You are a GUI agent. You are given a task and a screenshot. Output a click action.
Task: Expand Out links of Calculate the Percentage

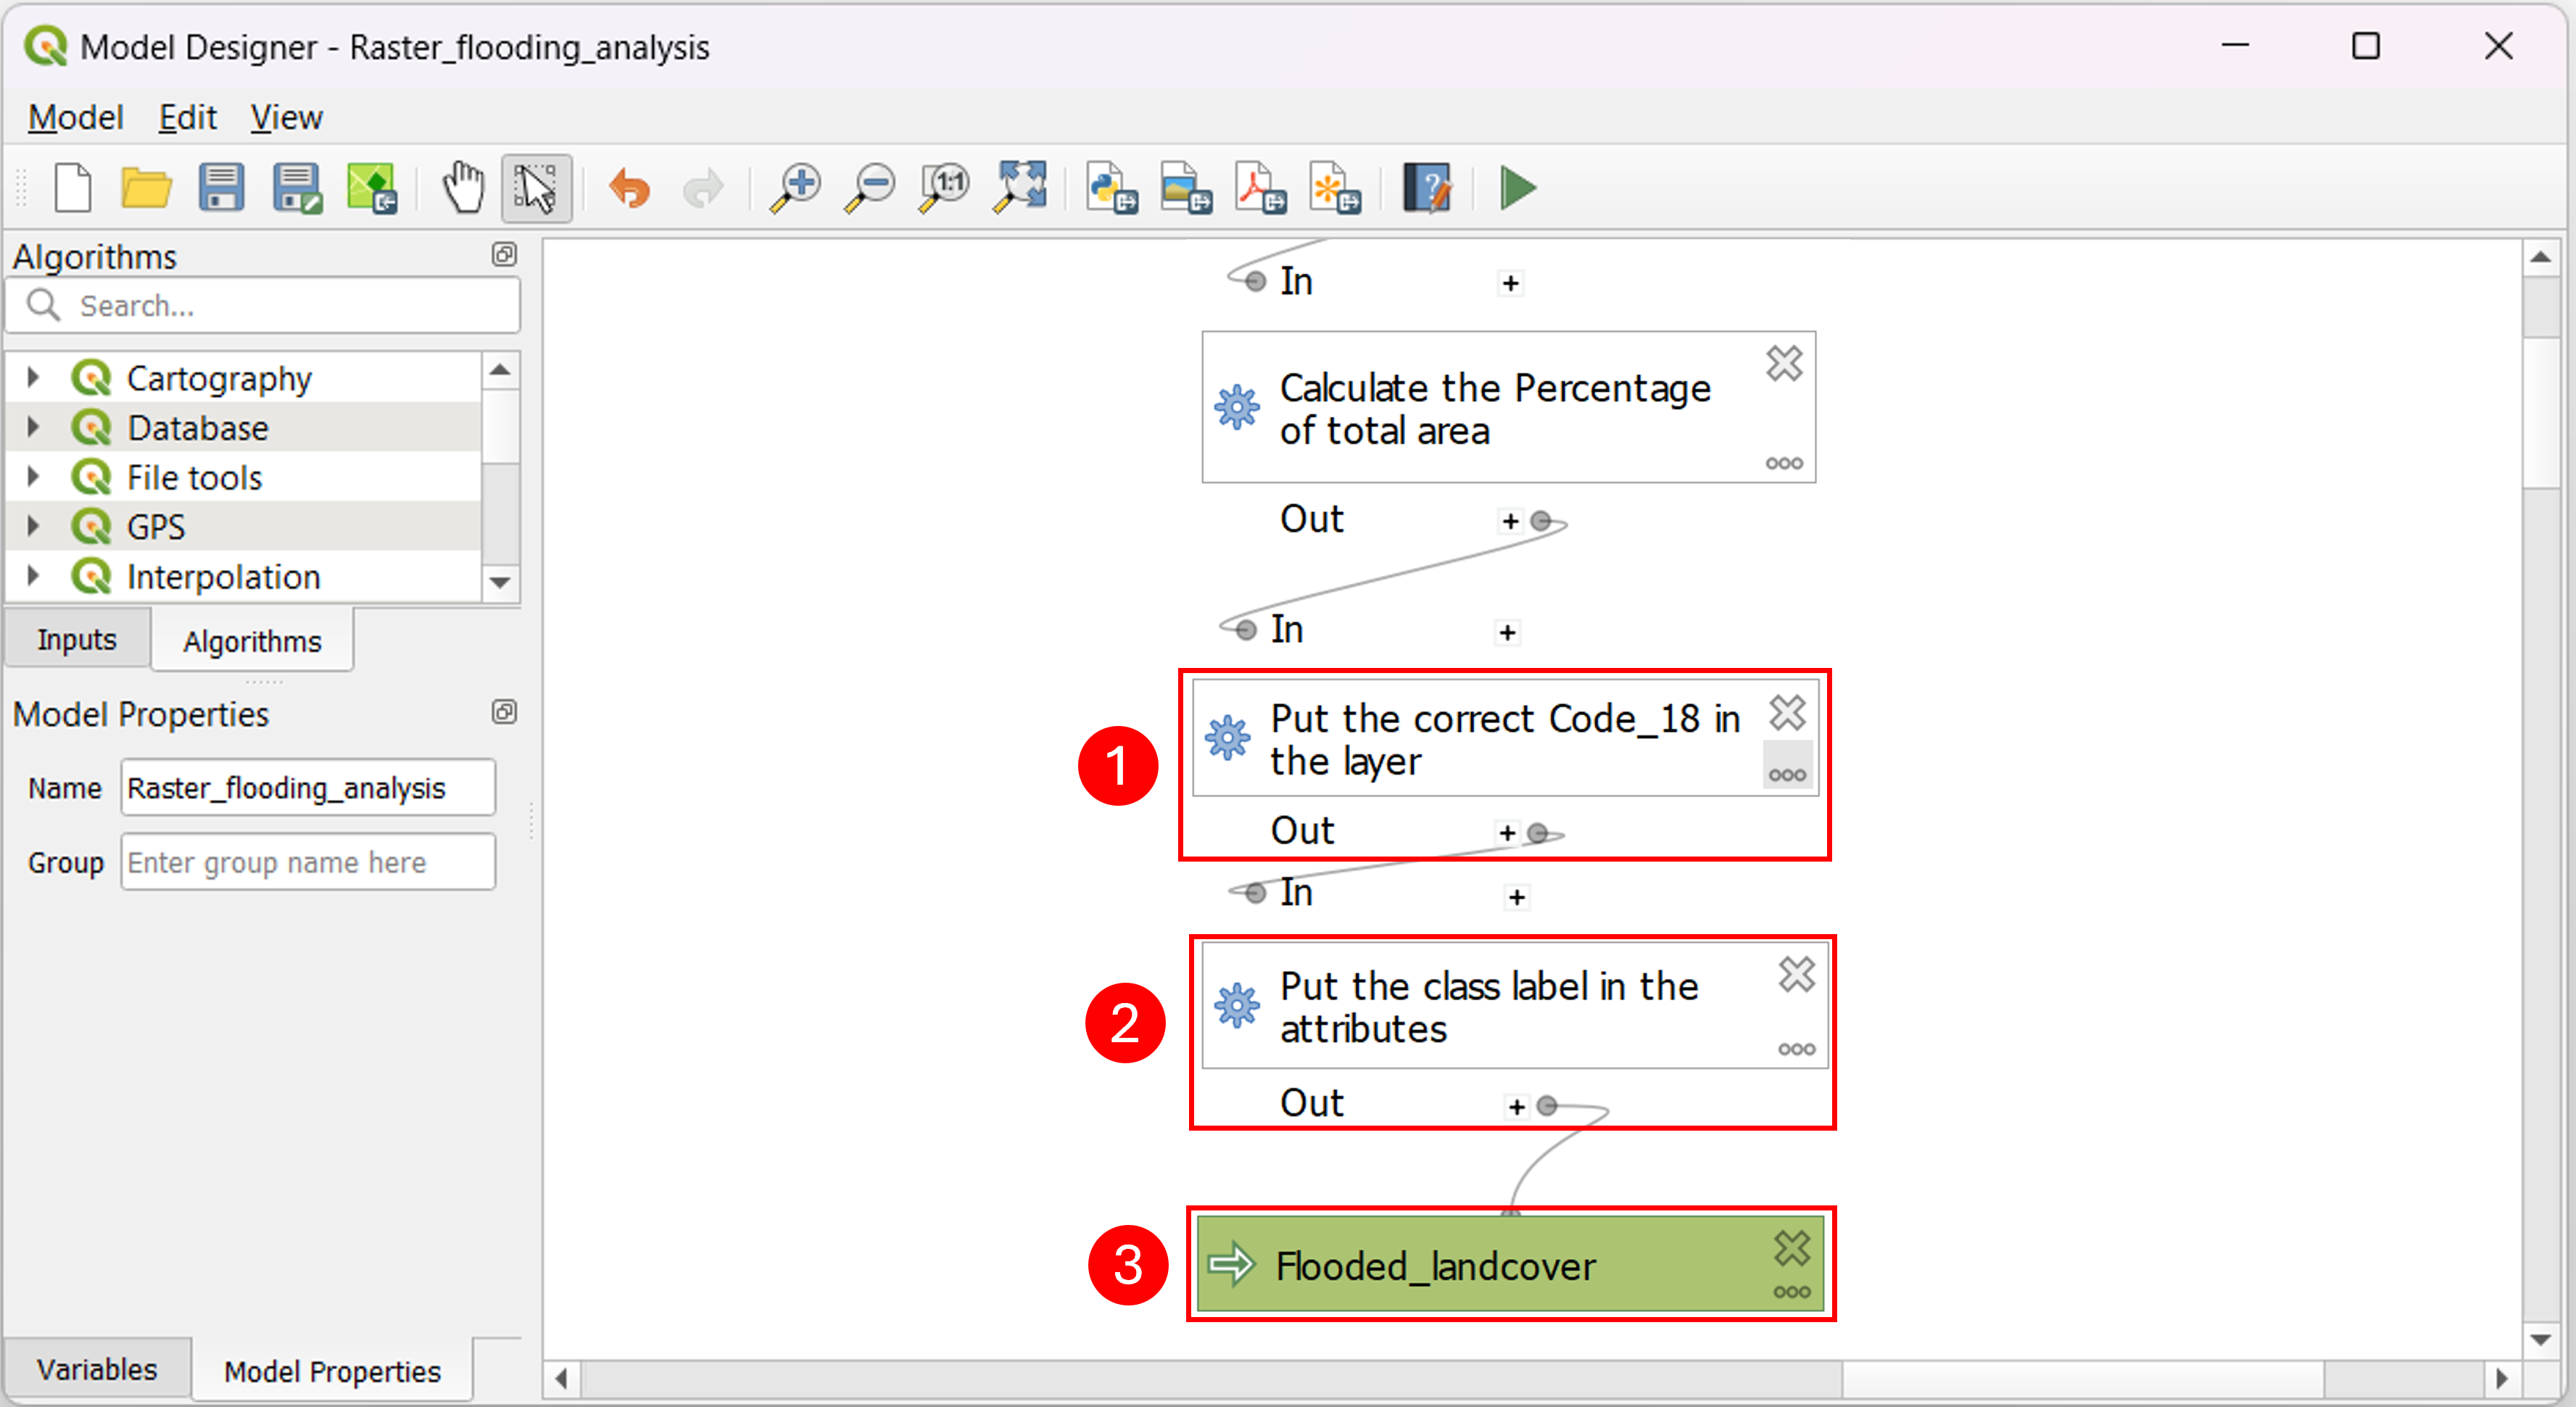[x=1510, y=521]
